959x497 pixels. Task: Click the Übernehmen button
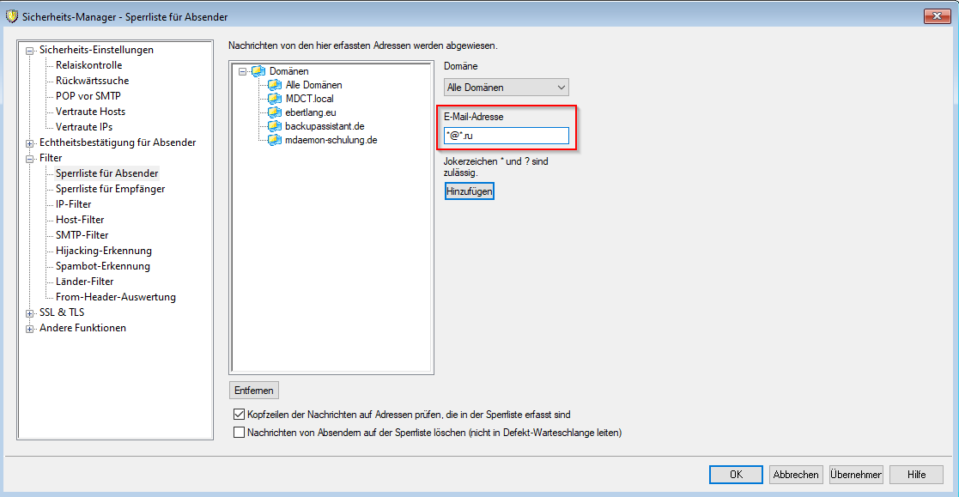click(856, 475)
